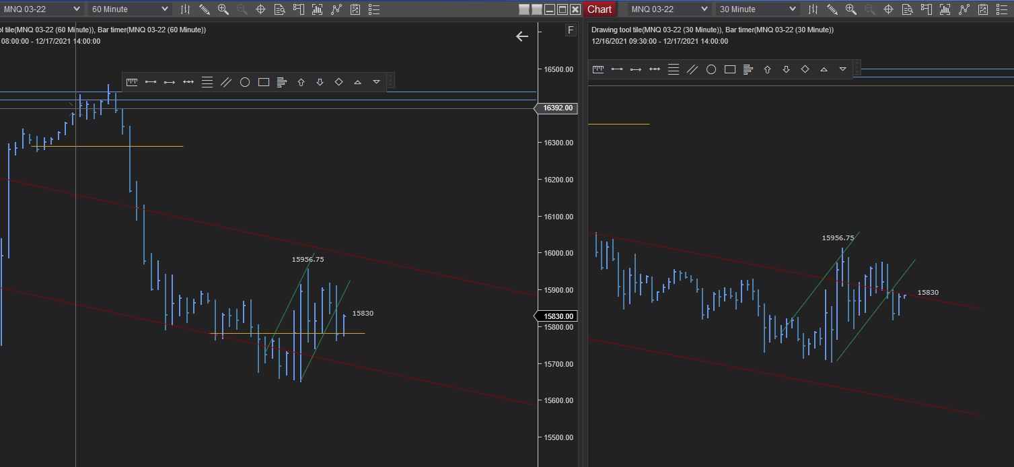Select Arrow Down marker in 60 Minute tile
Viewport: 1014px width, 467px height.
pyautogui.click(x=320, y=82)
